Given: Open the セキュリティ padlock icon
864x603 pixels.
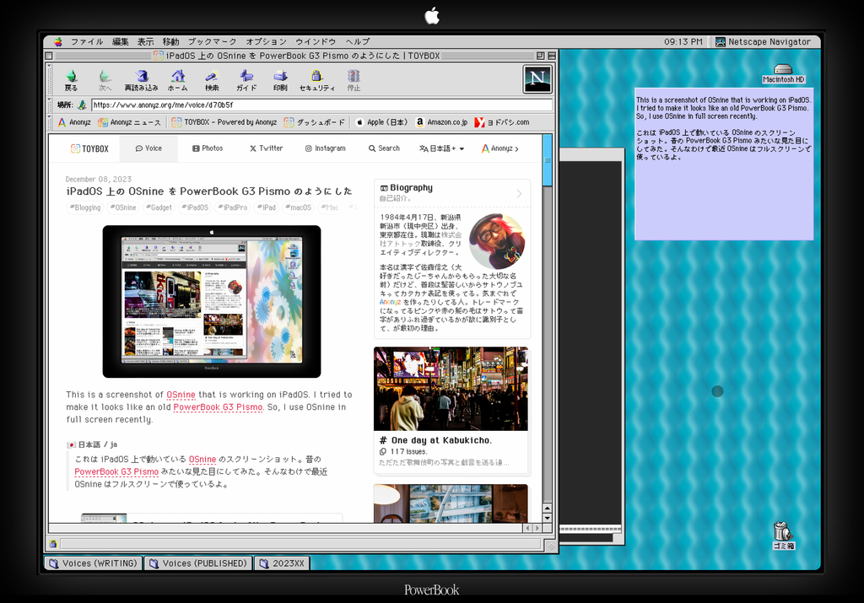Looking at the screenshot, I should pyautogui.click(x=316, y=76).
